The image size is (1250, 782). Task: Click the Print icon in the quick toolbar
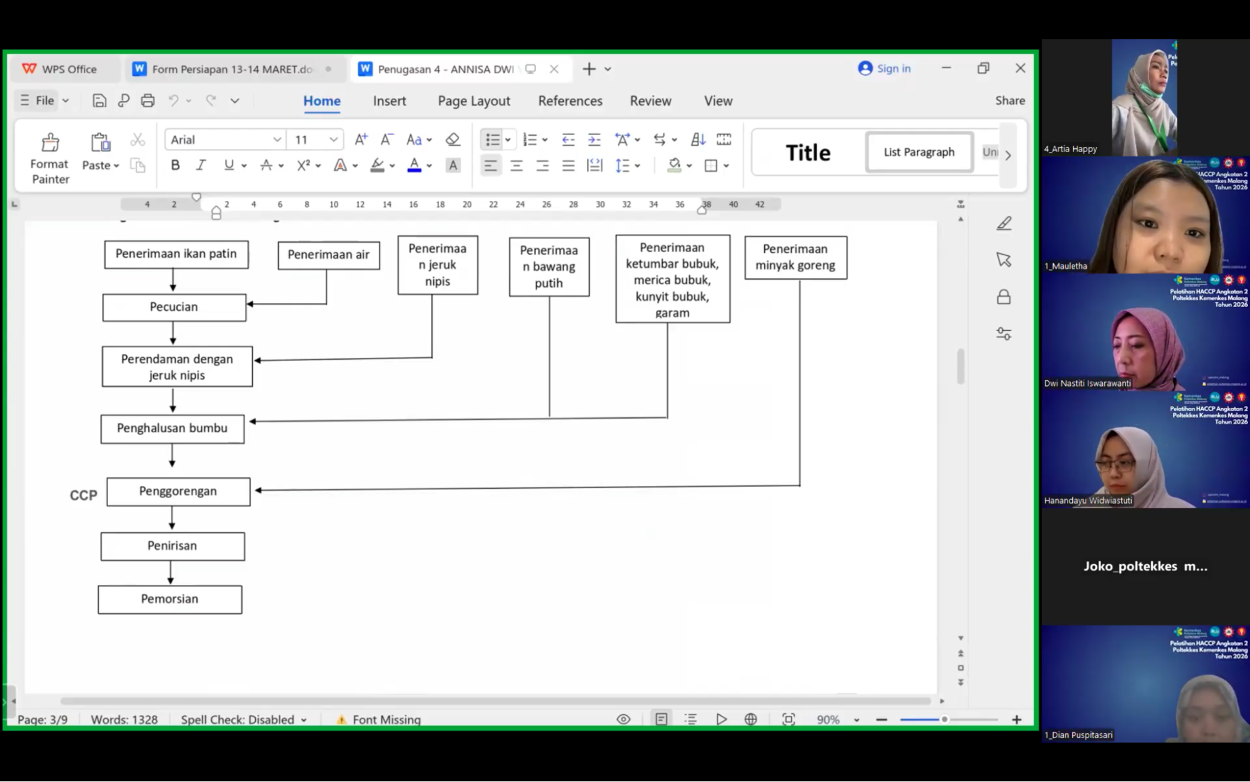tap(148, 101)
